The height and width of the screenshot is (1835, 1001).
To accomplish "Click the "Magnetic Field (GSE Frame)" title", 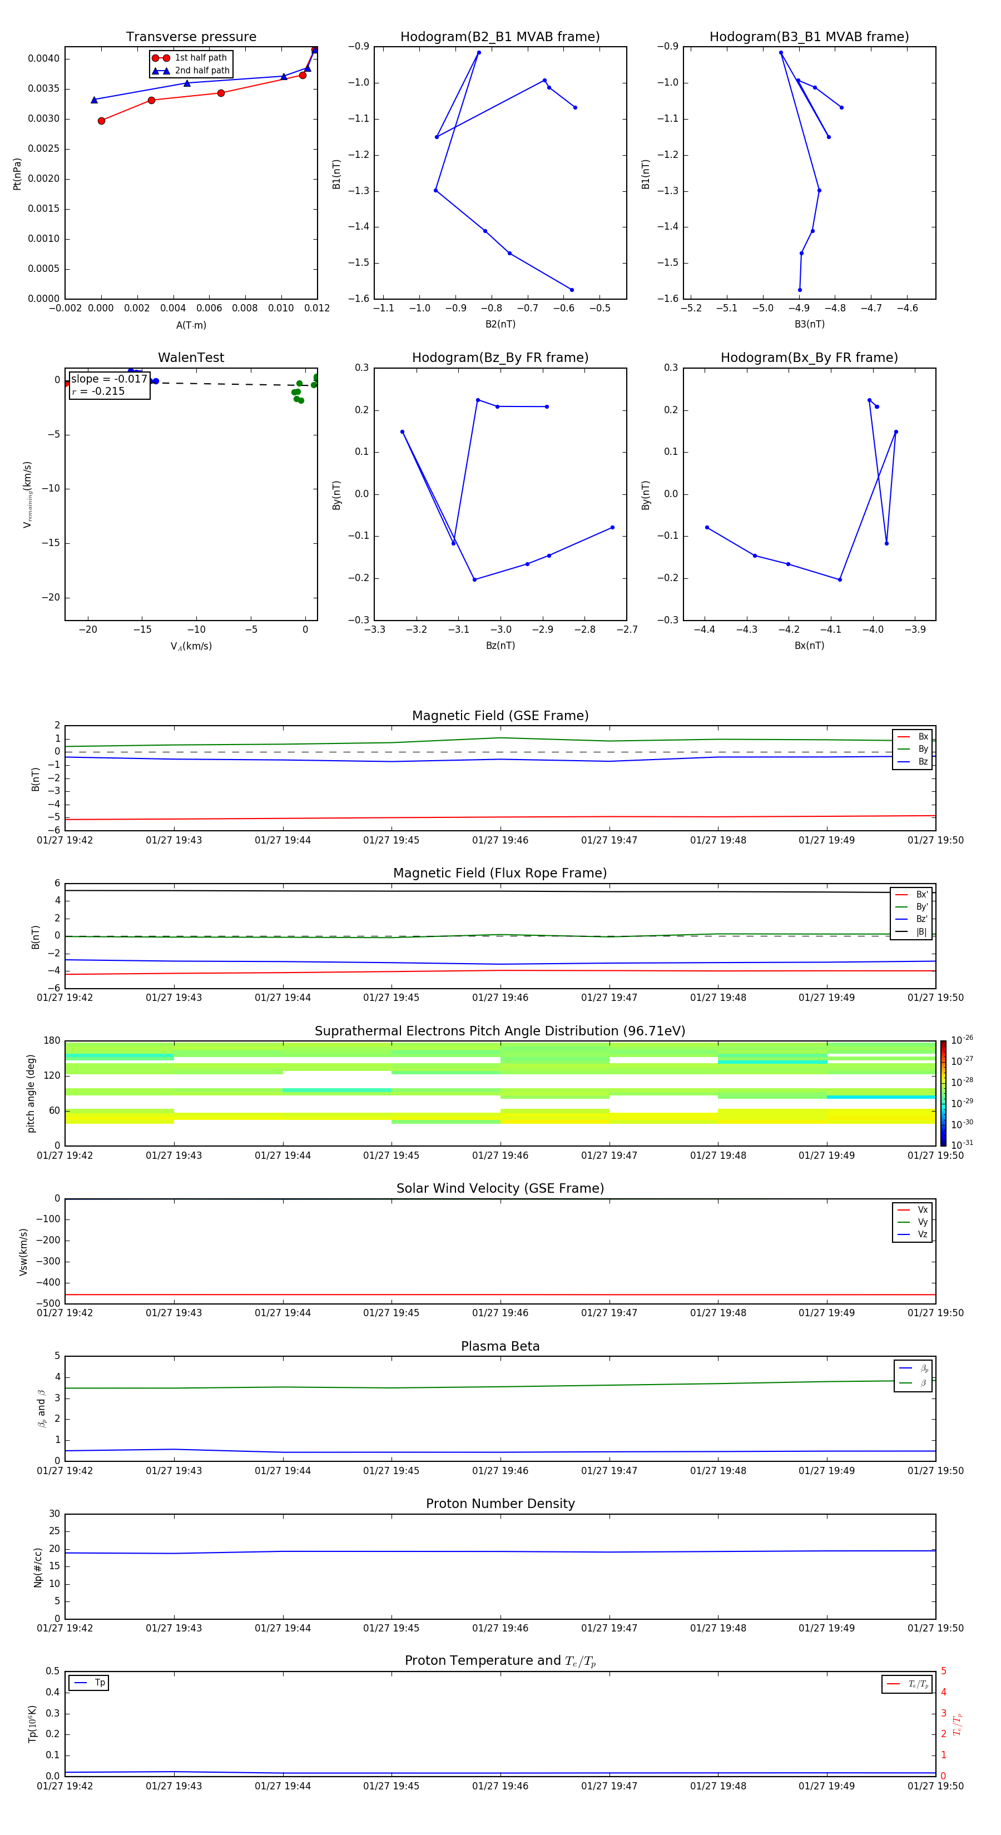I will [500, 716].
